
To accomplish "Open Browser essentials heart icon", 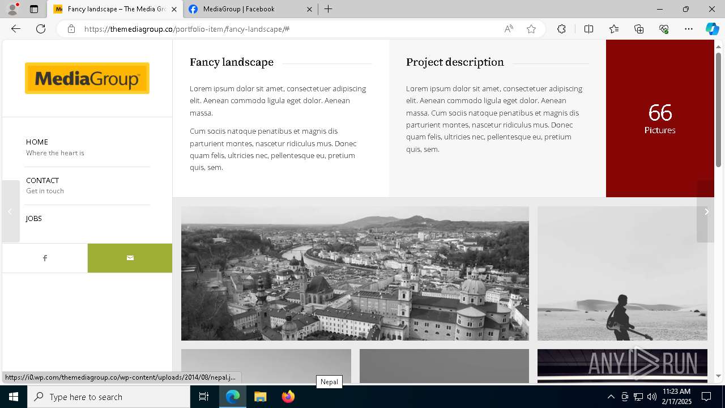I will click(664, 29).
